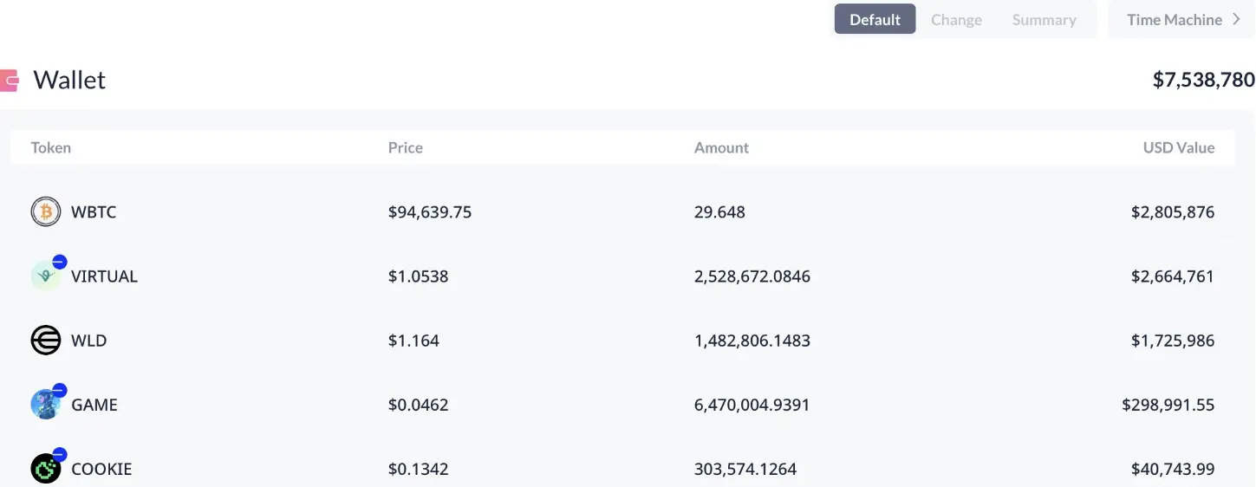1256x487 pixels.
Task: Switch to the Default view
Action: [x=875, y=19]
